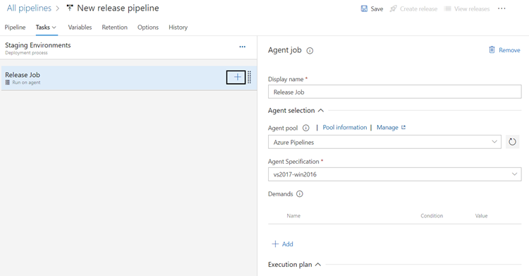Click the Demands Condition column header
The image size is (529, 276).
point(432,215)
